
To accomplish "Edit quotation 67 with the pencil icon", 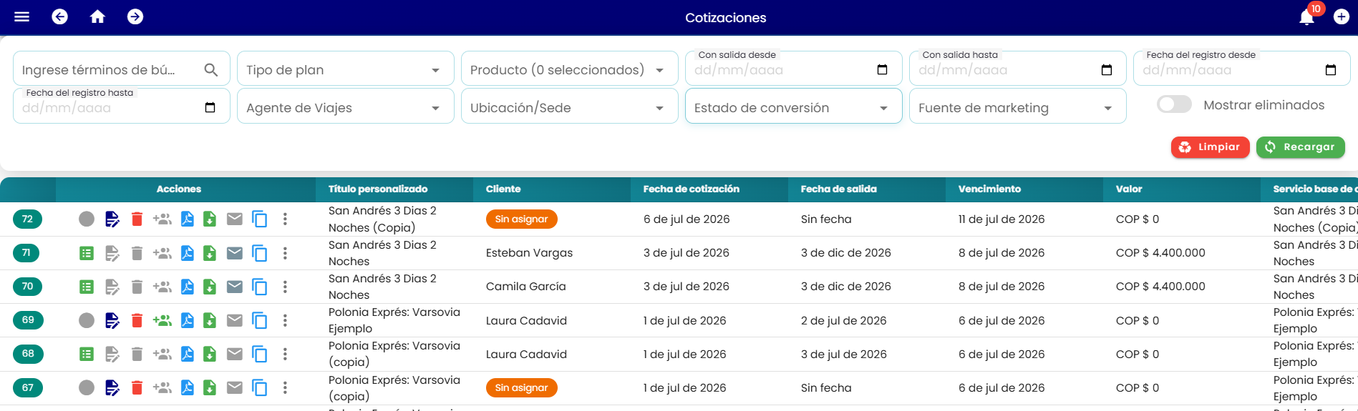I will (112, 387).
